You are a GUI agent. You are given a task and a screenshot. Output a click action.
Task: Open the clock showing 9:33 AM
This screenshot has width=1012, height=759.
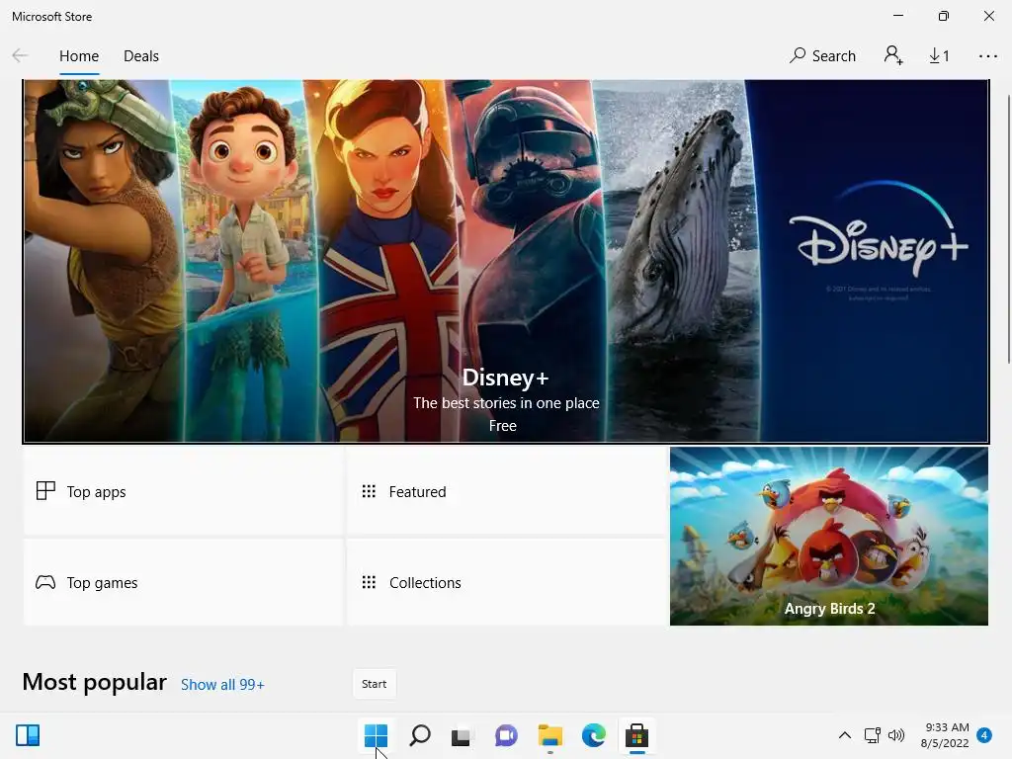[945, 735]
